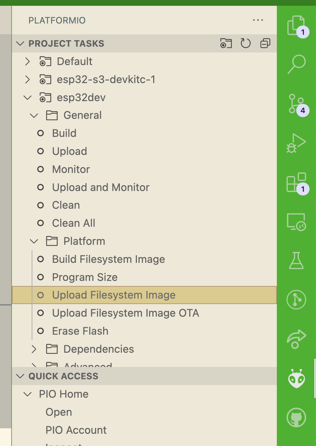This screenshot has width=316, height=446.
Task: Click the circle icon beside Erase Flash
Action: click(x=41, y=331)
